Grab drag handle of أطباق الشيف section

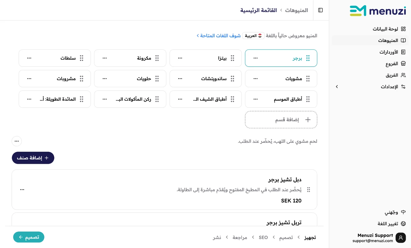click(233, 99)
